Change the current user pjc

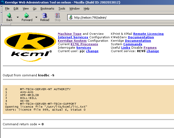tap(92, 51)
